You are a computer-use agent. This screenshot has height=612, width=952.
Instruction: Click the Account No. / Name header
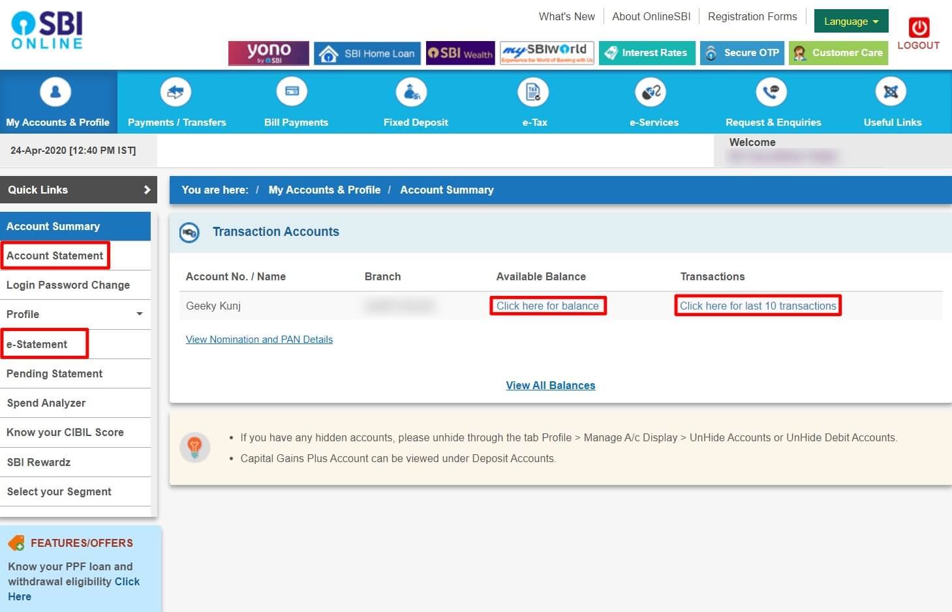tap(236, 276)
